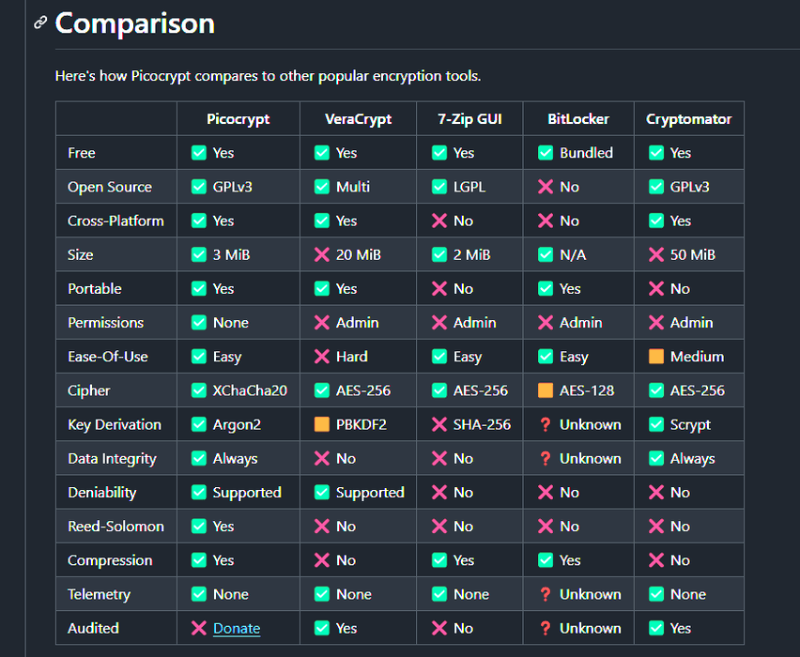
Task: Click the Reed-Solomon row label
Action: click(115, 527)
